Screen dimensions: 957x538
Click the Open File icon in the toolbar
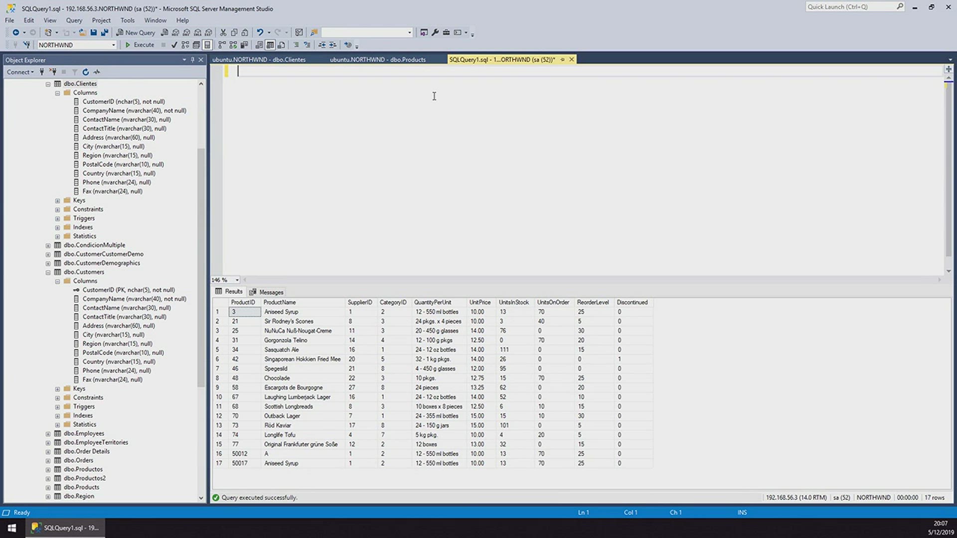click(82, 32)
